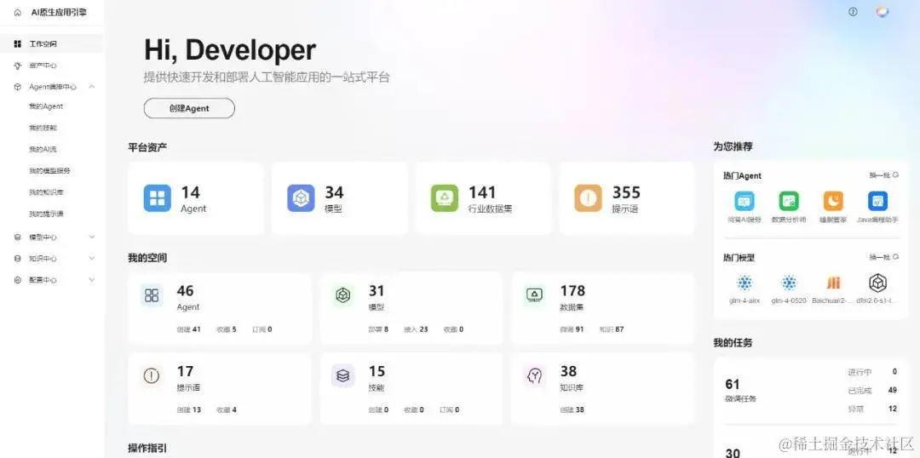Click the 微调 91 stat under 178 数据集
The image size is (920, 458).
[572, 329]
